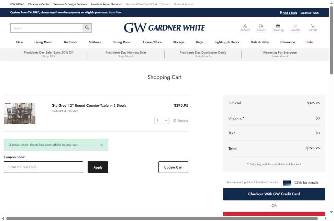Remove the Gia Grey table from cart
This screenshot has width=334, height=221.
181,120
